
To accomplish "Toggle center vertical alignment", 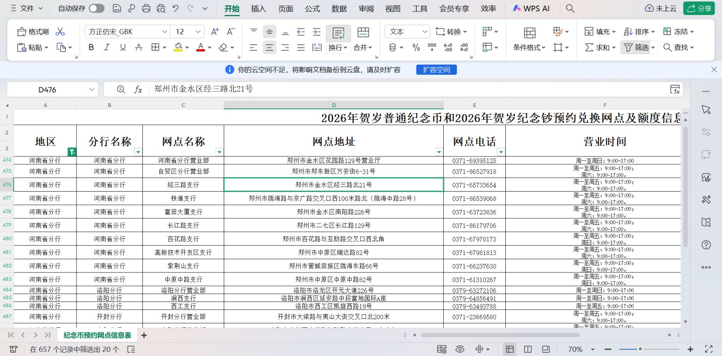I will point(269,31).
